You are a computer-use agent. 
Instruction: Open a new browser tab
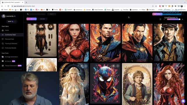[26, 2]
